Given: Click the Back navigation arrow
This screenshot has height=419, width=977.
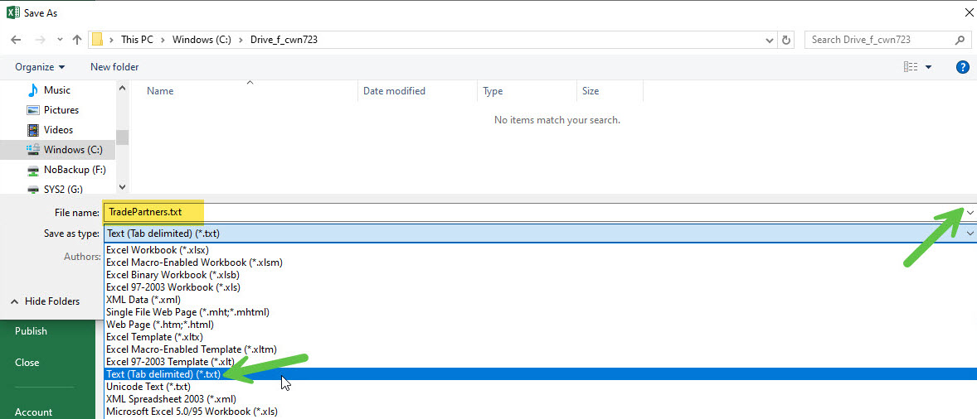Looking at the screenshot, I should pos(16,40).
